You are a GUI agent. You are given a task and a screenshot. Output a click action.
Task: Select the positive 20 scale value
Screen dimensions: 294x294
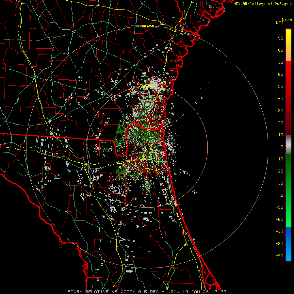[281, 122]
